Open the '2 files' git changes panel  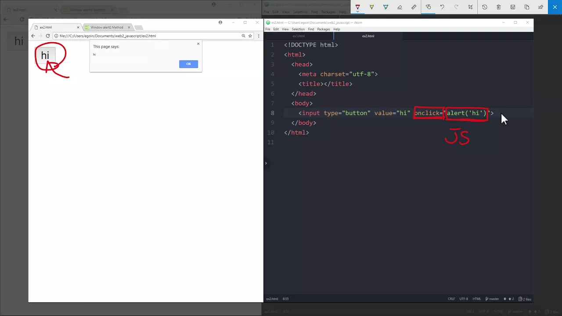coord(525,299)
